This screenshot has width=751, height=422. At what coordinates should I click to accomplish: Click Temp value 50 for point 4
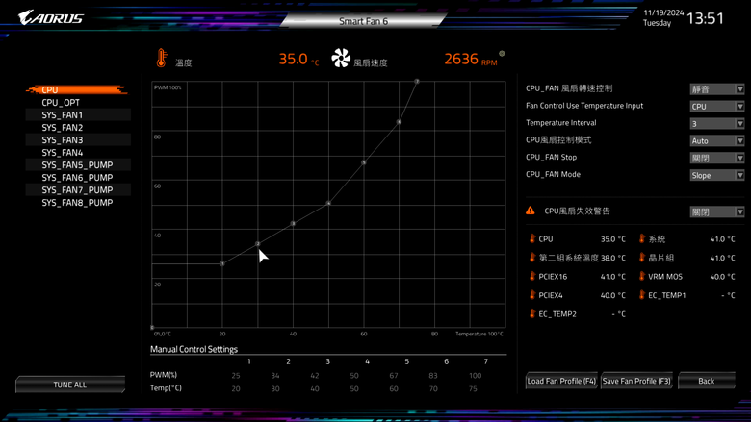click(x=354, y=388)
